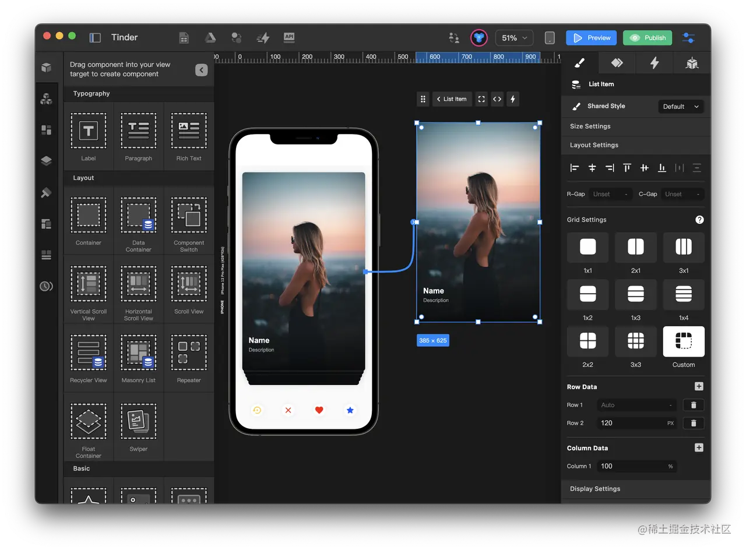Open code view brackets icon above canvas
This screenshot has width=746, height=550.
tap(497, 99)
